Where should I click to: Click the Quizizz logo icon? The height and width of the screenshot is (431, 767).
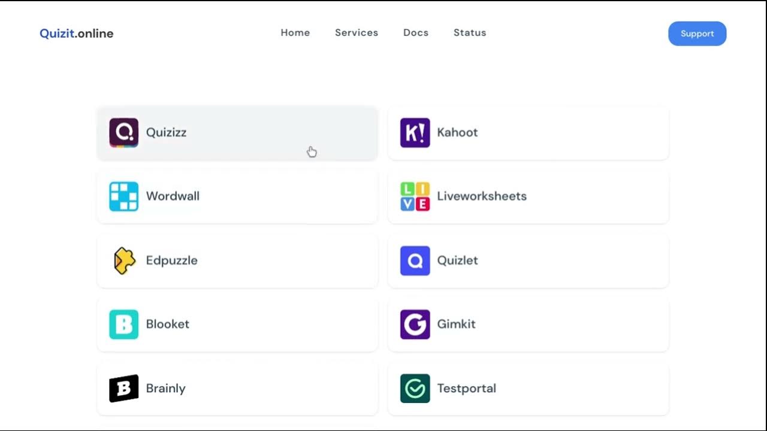(x=123, y=133)
